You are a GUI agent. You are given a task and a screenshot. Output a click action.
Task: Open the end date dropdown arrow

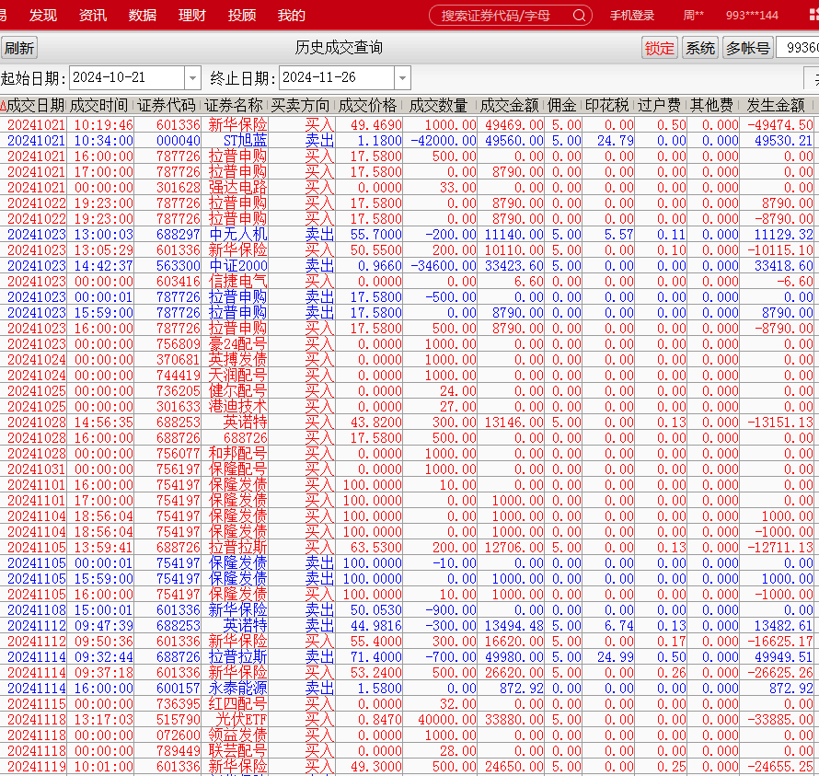pyautogui.click(x=402, y=78)
